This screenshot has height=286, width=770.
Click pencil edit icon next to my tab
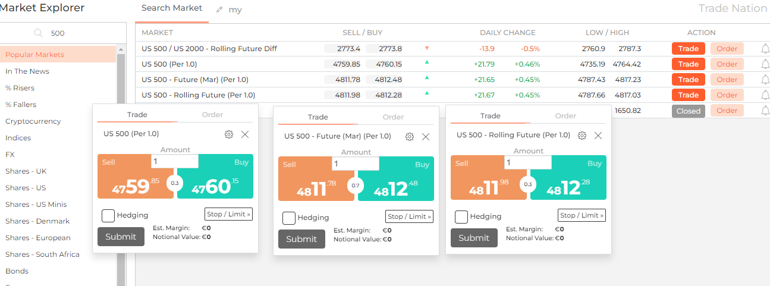pos(220,10)
